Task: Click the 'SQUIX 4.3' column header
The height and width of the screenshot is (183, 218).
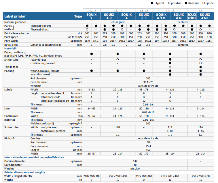Action: (x=109, y=16)
